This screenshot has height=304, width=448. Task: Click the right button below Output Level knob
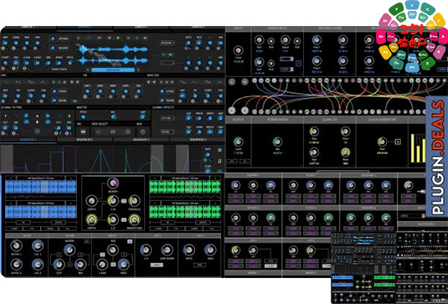[x=245, y=161]
